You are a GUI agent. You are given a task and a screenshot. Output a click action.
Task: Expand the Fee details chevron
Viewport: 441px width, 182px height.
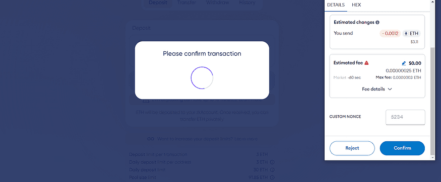(390, 89)
